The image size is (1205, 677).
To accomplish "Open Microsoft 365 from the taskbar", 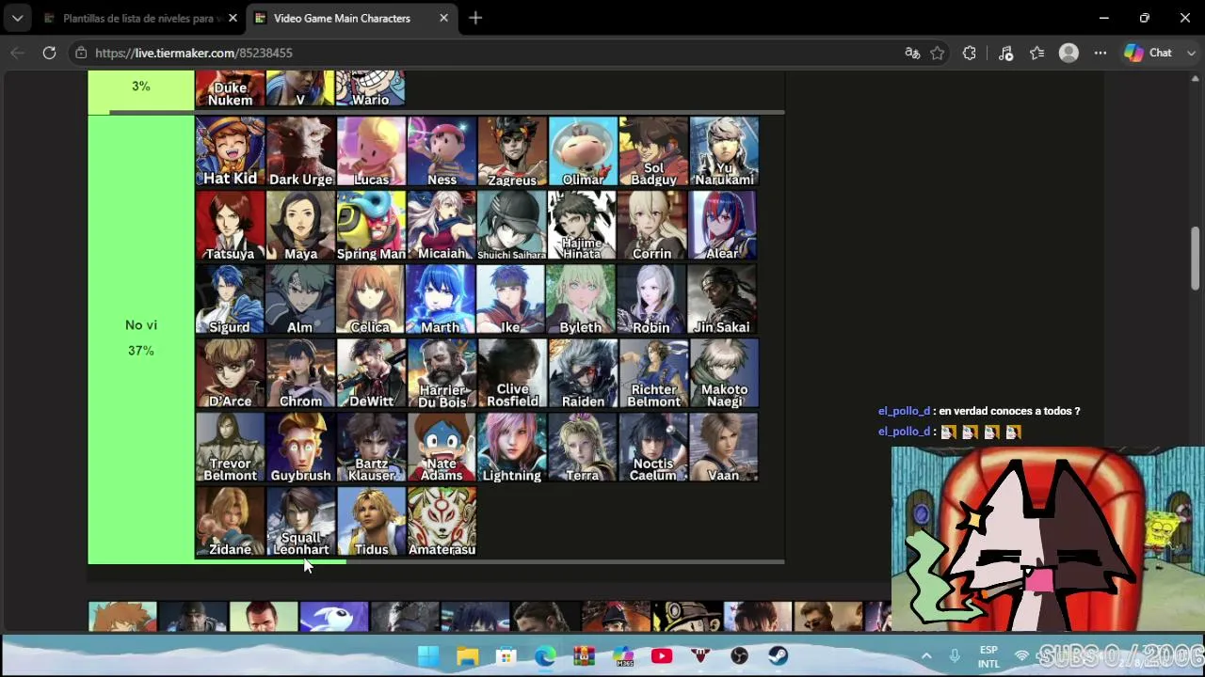I will coord(623,655).
